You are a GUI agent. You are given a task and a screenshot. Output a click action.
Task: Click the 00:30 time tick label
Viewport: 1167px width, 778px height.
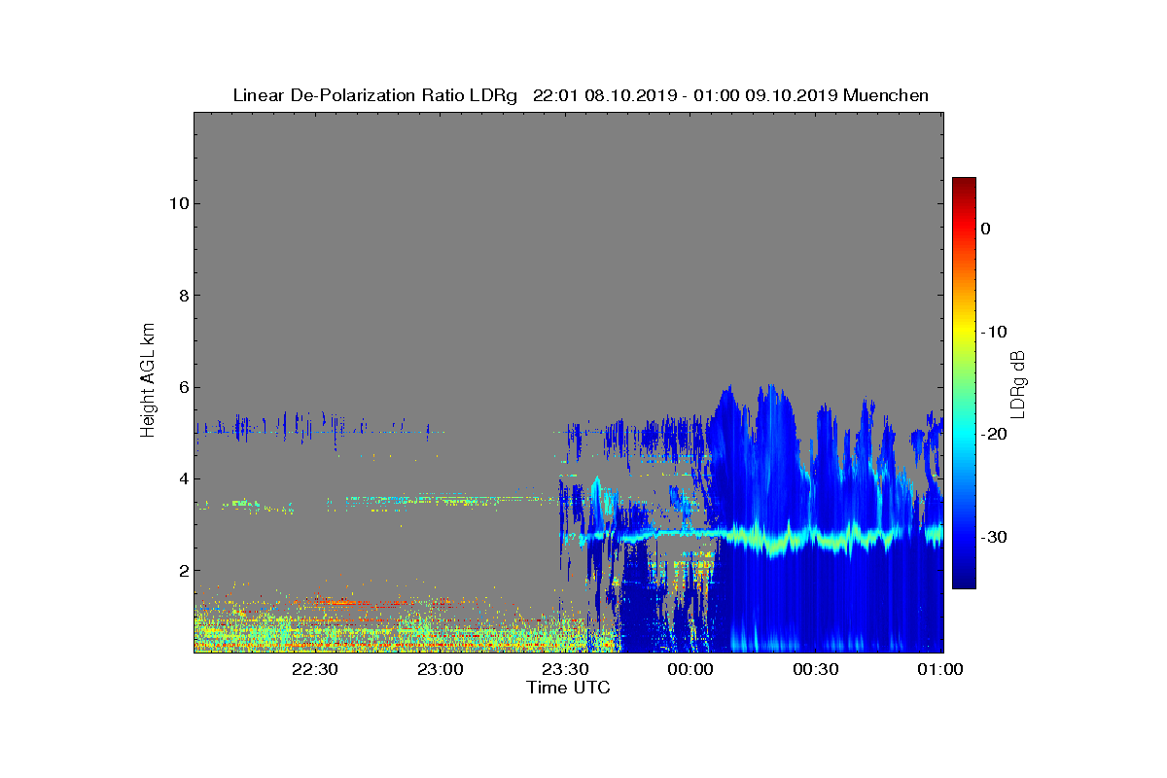817,669
